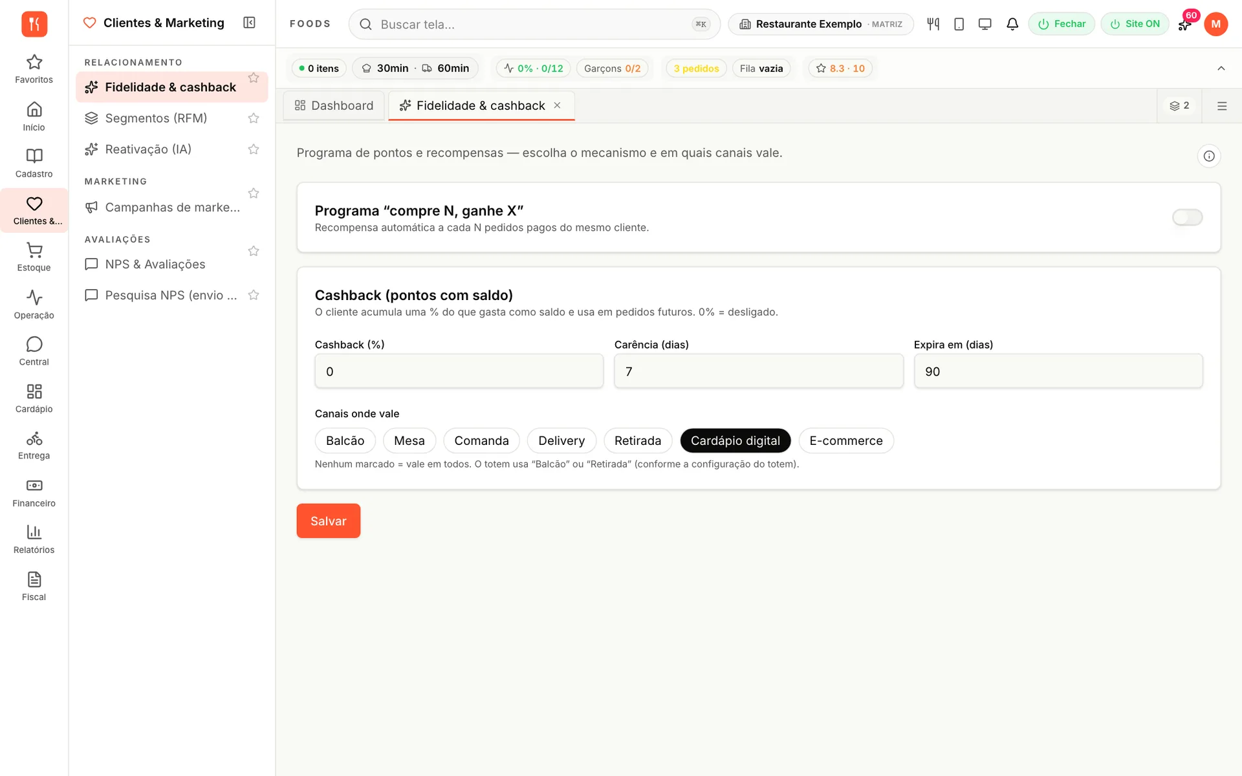The height and width of the screenshot is (776, 1242).
Task: Open Favoritos in the left rail
Action: click(x=34, y=69)
